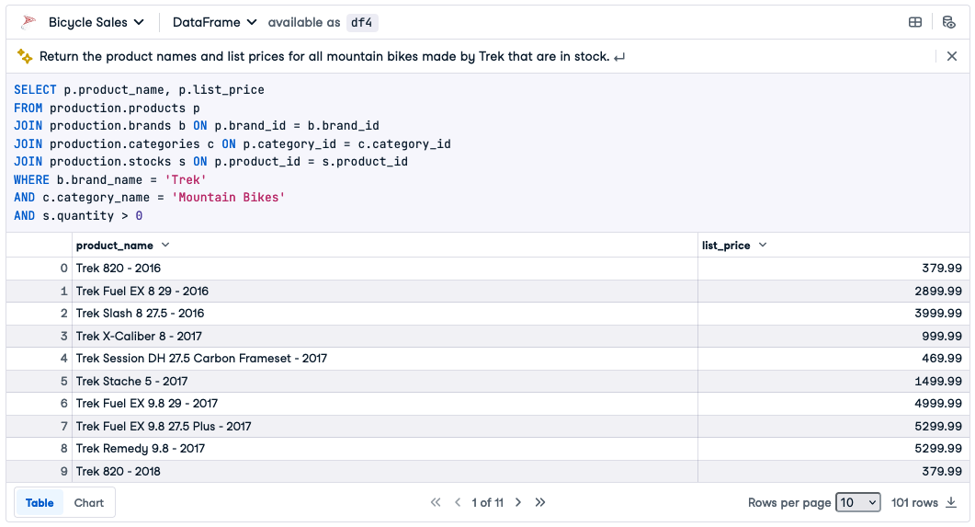Viewport: 975px width, 527px height.
Task: Click the 'Mountain Bikes' string in SQL
Action: click(x=228, y=197)
